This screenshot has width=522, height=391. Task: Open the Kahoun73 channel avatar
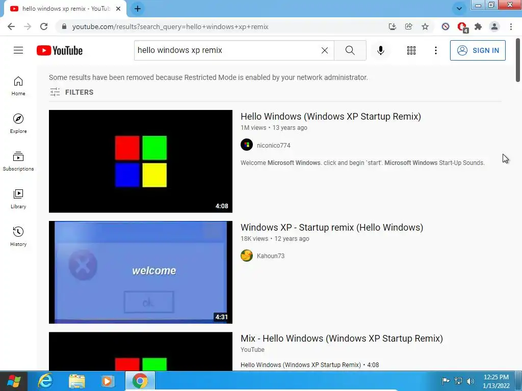[x=247, y=256]
